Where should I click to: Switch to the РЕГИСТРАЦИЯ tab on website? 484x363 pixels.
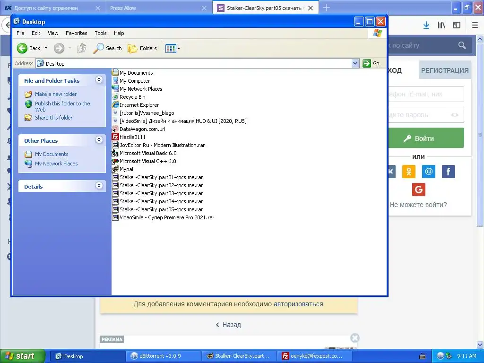point(445,70)
